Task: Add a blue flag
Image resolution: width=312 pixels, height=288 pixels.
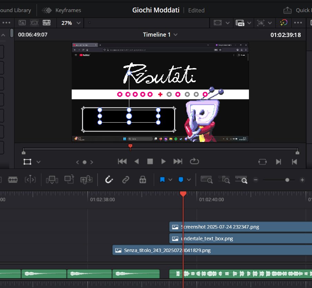Action: pyautogui.click(x=162, y=180)
